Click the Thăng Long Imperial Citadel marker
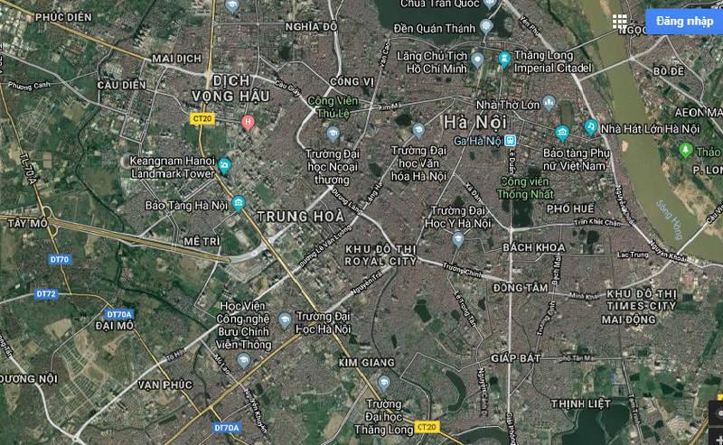The image size is (723, 445). (x=504, y=60)
